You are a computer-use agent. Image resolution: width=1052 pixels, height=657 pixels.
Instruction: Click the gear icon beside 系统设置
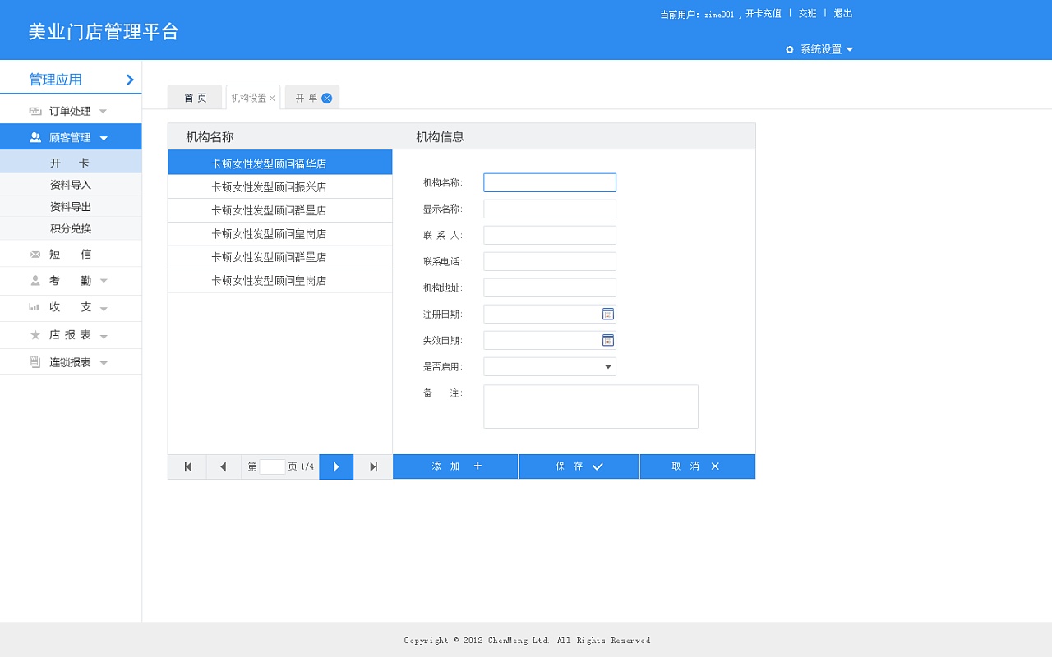(790, 49)
